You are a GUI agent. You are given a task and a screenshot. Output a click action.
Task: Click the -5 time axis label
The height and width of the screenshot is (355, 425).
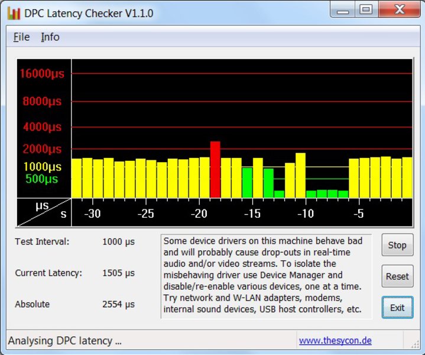[359, 214]
